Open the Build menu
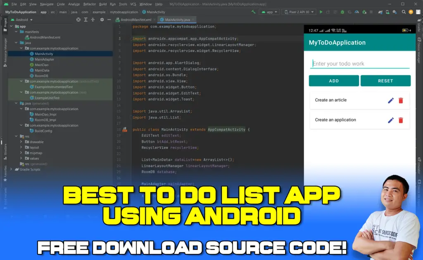 (x=103, y=4)
